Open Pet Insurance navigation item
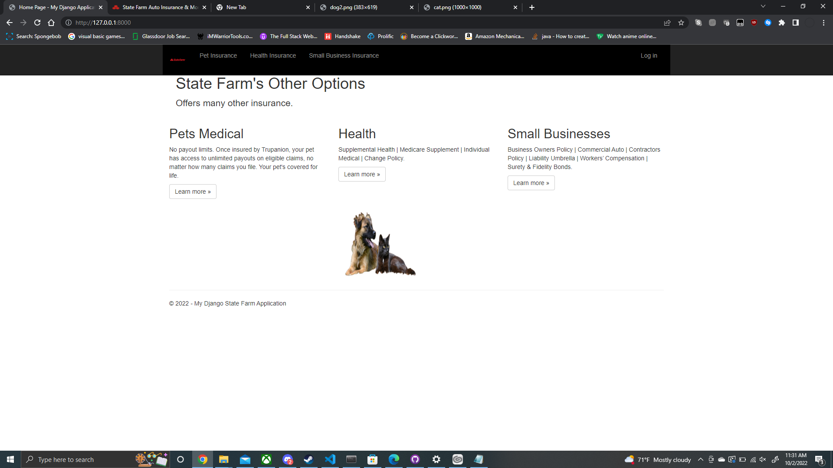 pos(218,55)
